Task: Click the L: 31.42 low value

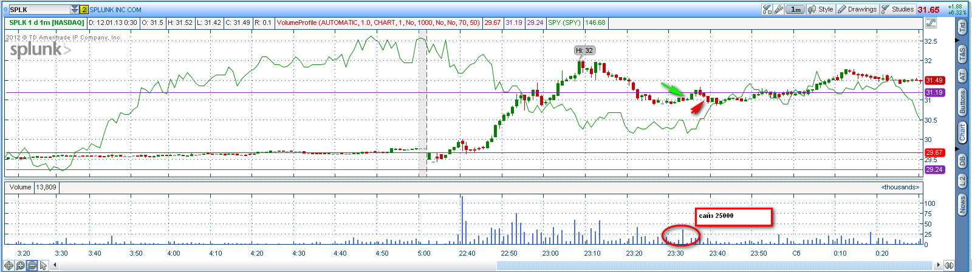Action: point(208,23)
